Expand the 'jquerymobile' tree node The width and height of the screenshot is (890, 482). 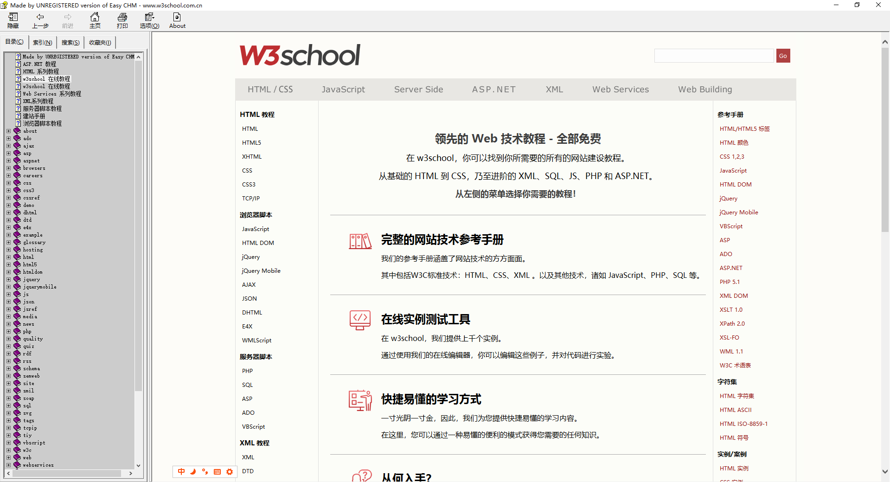point(8,287)
